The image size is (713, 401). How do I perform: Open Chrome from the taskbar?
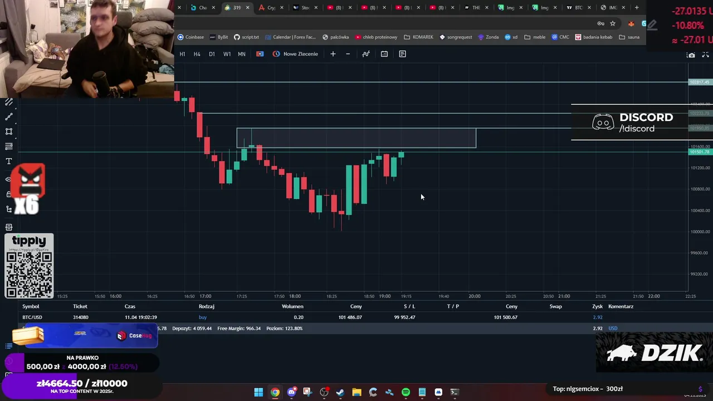[x=275, y=392]
